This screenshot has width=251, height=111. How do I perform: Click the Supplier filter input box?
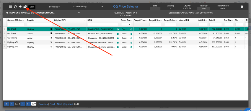(x=40, y=25)
